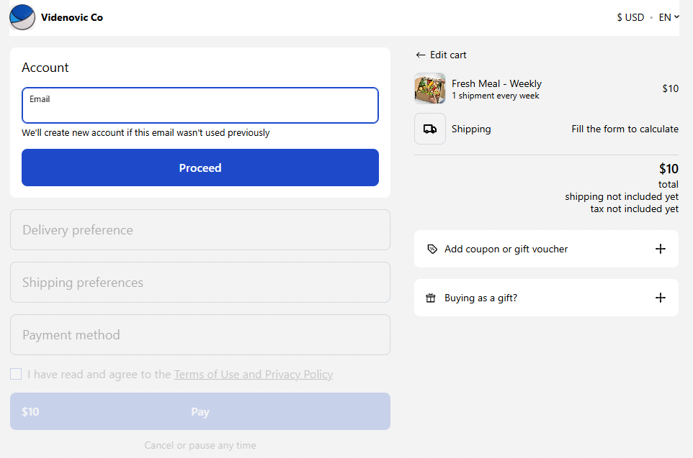The height and width of the screenshot is (458, 693).
Task: Open the Delivery preference section
Action: pos(200,230)
